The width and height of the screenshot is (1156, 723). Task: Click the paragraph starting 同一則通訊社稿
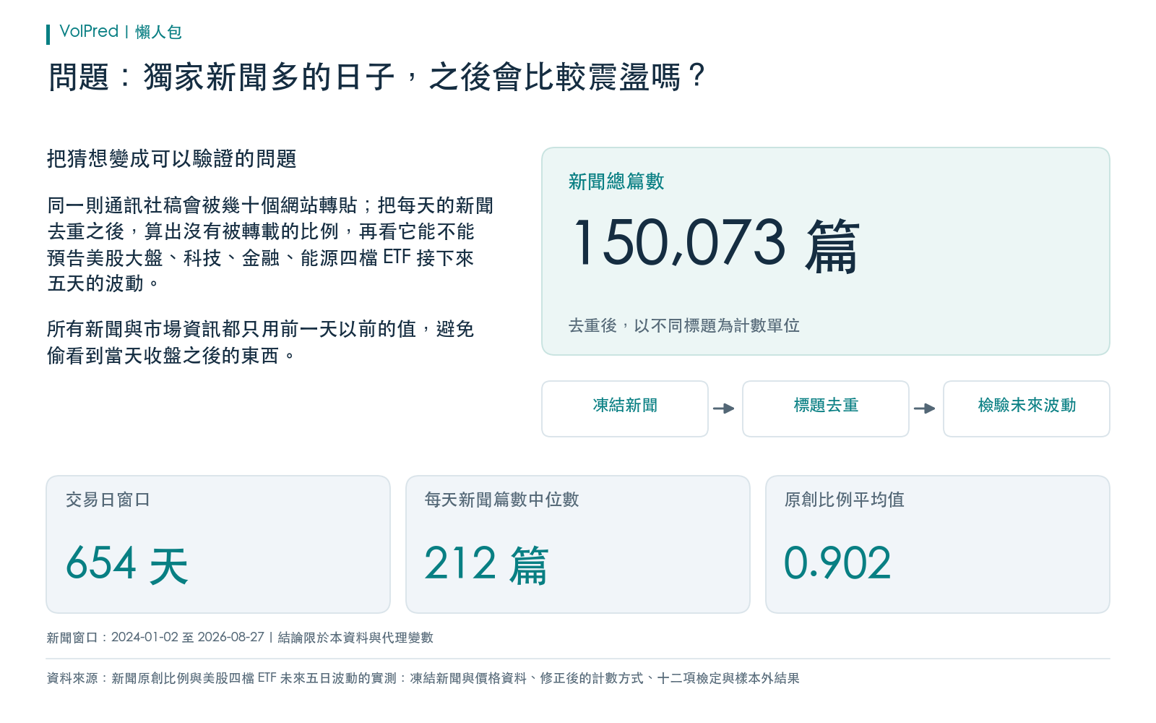pyautogui.click(x=270, y=244)
